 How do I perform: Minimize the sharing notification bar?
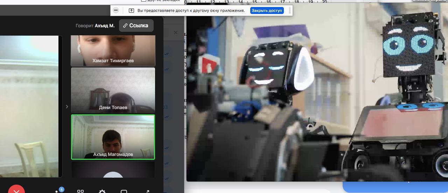[116, 10]
